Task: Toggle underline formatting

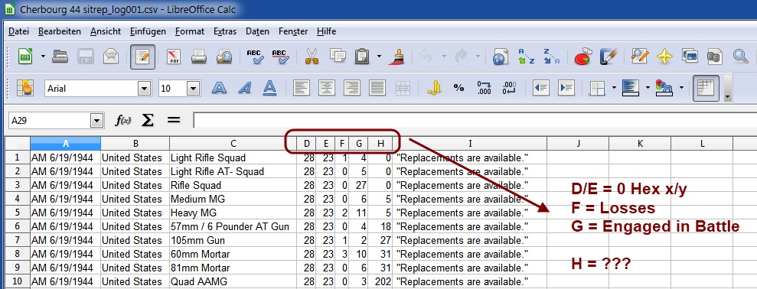Action: pyautogui.click(x=270, y=88)
